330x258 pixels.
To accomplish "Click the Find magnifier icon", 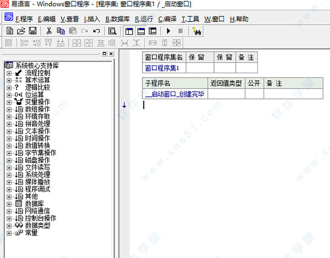I will coord(112,31).
